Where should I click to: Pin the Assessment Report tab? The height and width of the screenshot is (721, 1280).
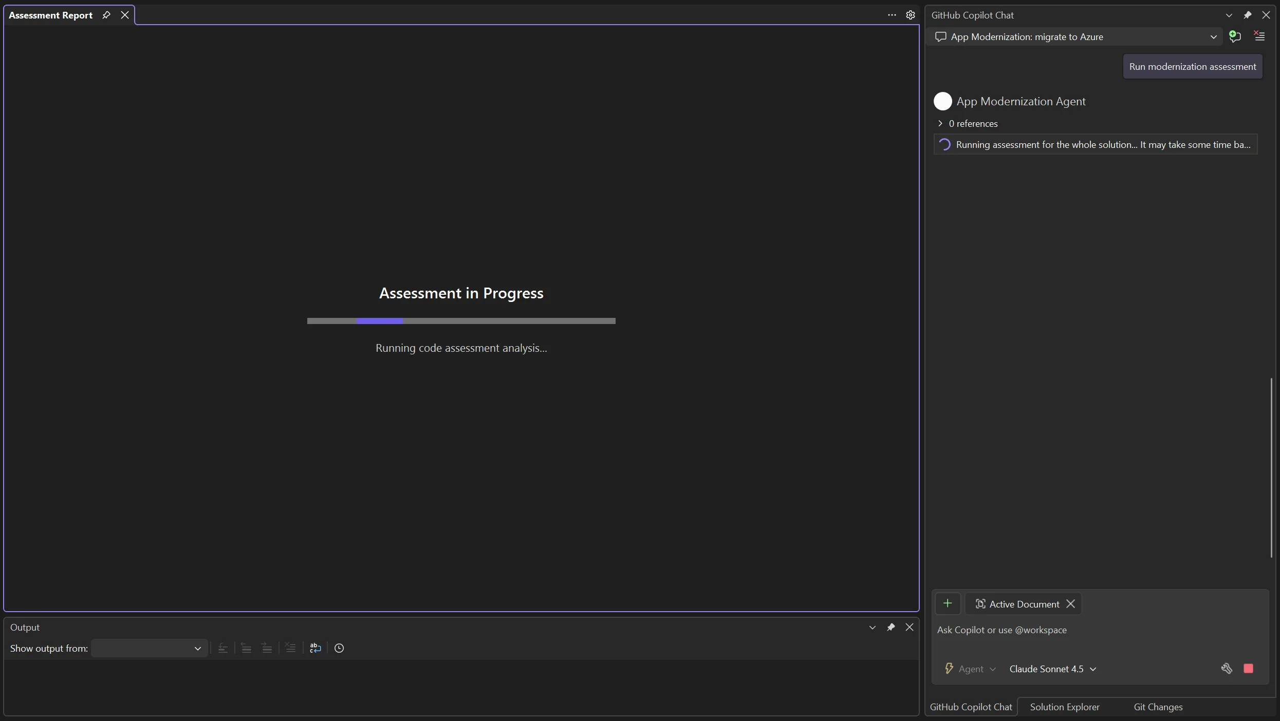click(106, 15)
